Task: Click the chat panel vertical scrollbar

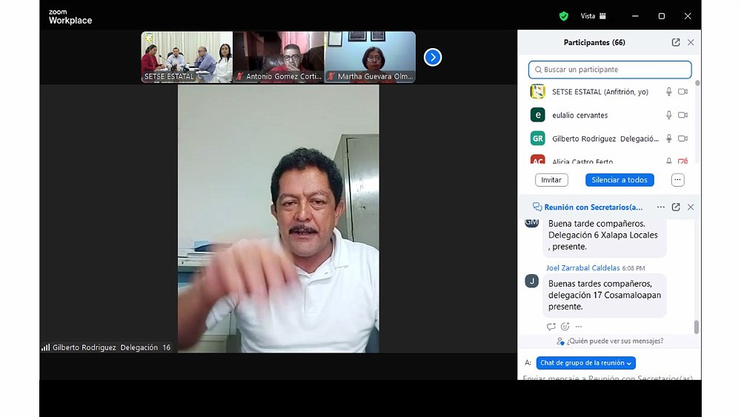Action: 696,327
